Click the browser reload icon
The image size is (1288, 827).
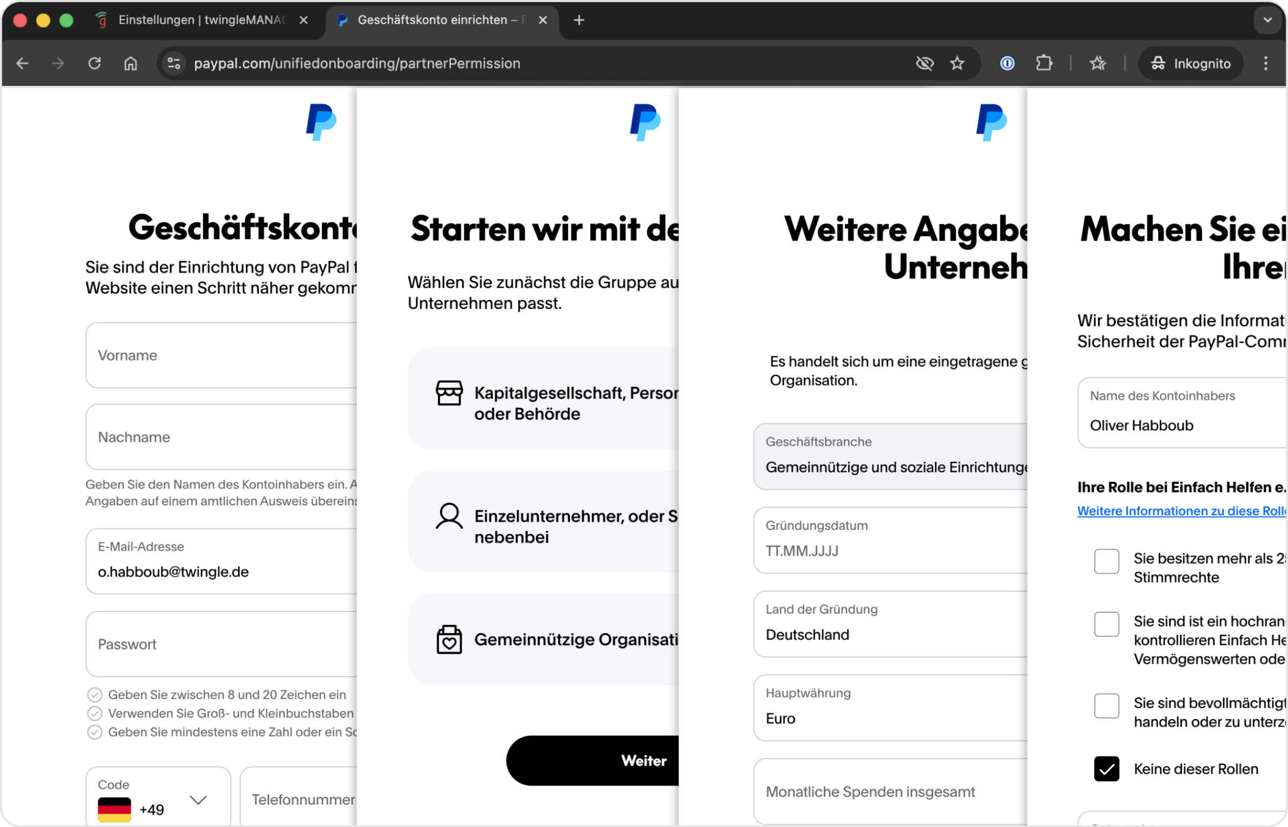pyautogui.click(x=94, y=63)
